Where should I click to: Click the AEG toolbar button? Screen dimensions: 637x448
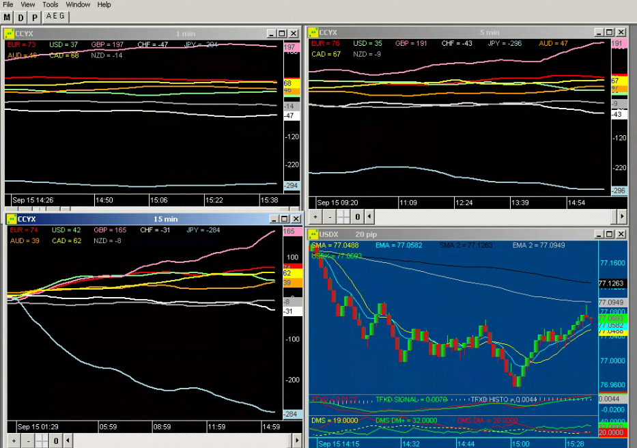[55, 16]
